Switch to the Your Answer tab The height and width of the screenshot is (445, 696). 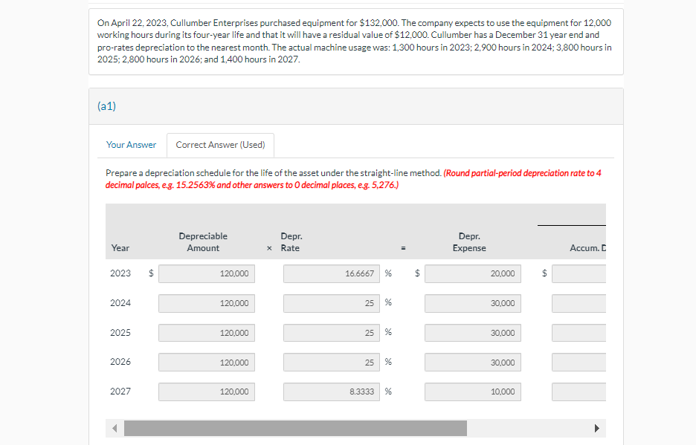(132, 144)
